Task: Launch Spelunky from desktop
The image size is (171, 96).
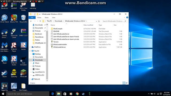Action: [x=14, y=74]
